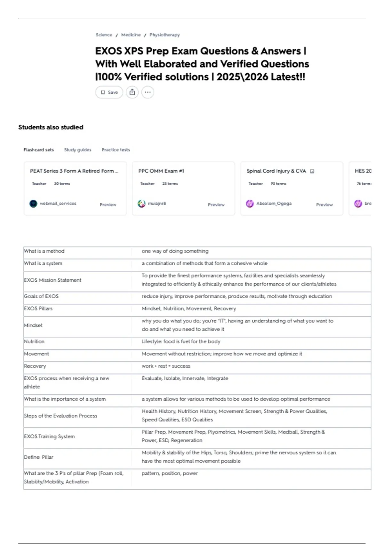Viewport: 384px width, 544px height.
Task: Open the Science breadcrumb link
Action: [x=104, y=35]
